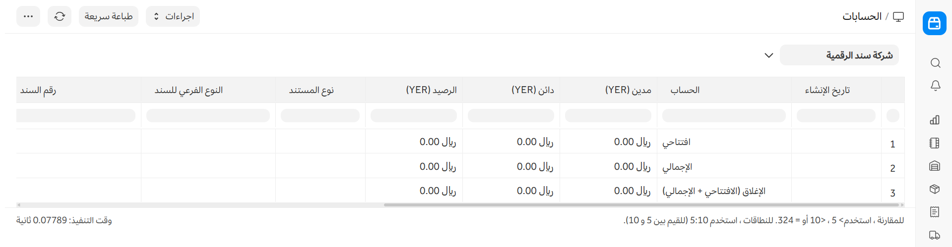Open the اجراءات actions dropdown
The width and height of the screenshot is (952, 247).
(x=173, y=16)
